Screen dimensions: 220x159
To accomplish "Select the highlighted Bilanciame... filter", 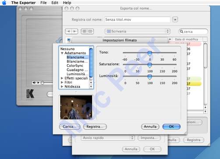I will [x=77, y=57].
